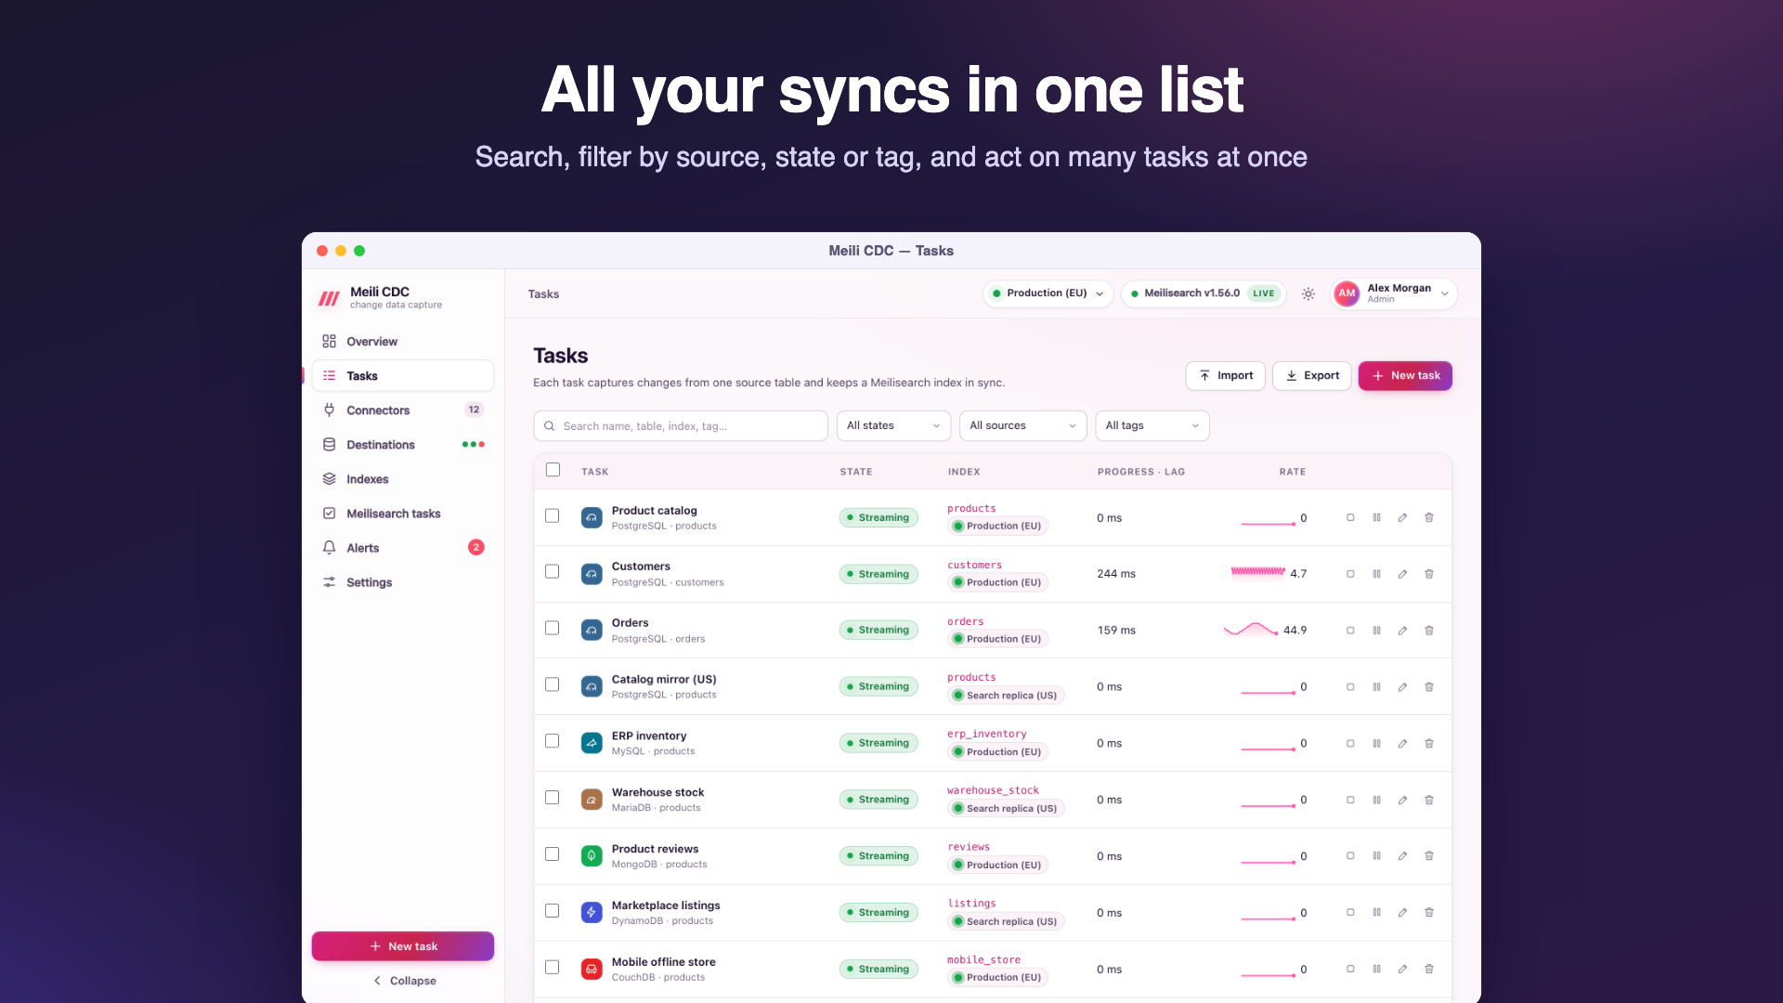Pause the Customers task
Image resolution: width=1783 pixels, height=1003 pixels.
(1376, 574)
